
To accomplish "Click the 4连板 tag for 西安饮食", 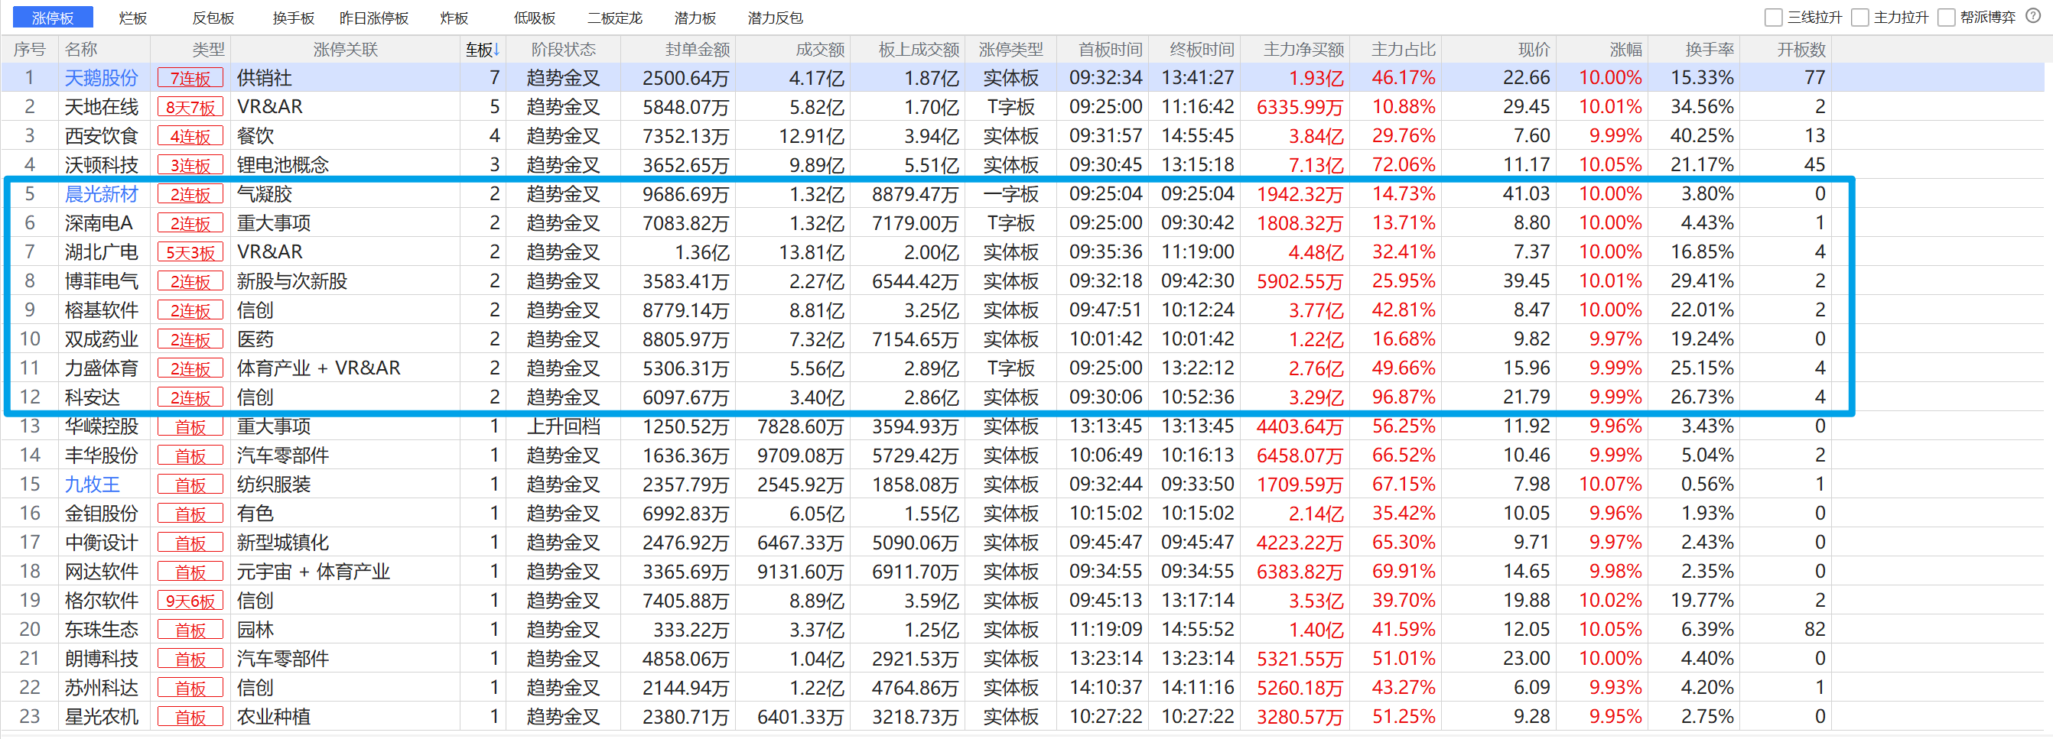I will click(190, 136).
